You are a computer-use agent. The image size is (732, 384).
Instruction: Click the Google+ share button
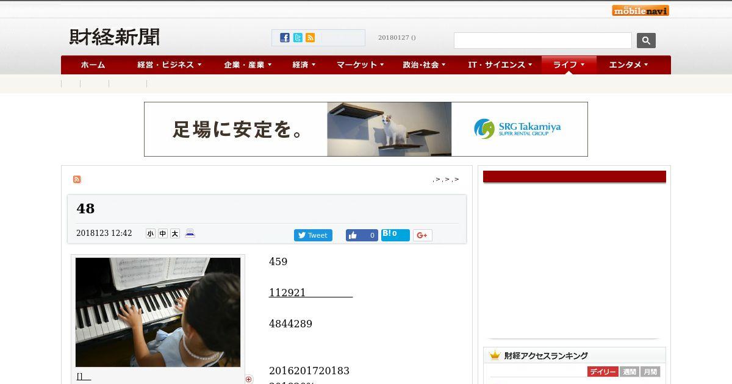(x=423, y=235)
